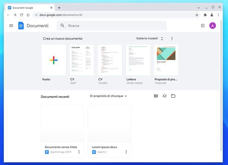Viewport: 228px width, 165px height.
Task: Click the Verde menta subtitle
Action: [x=134, y=83]
